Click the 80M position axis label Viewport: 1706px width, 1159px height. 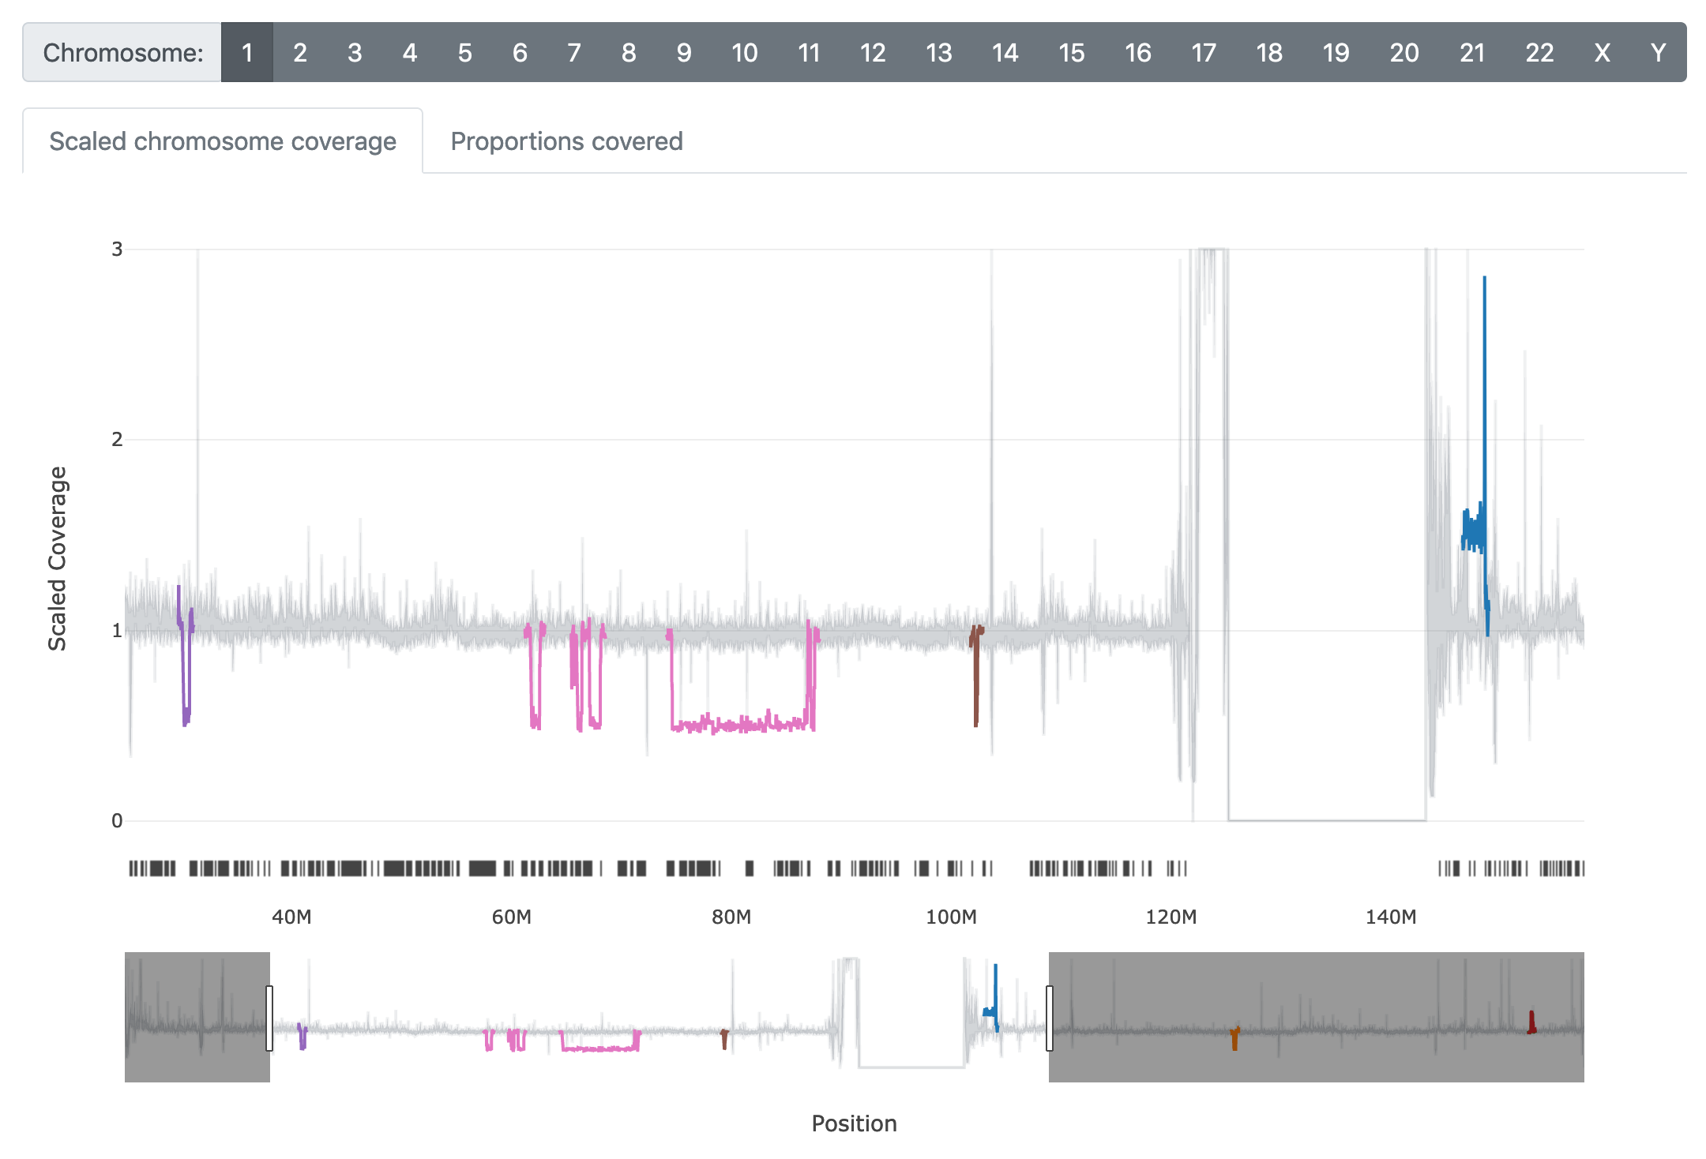pos(731,917)
